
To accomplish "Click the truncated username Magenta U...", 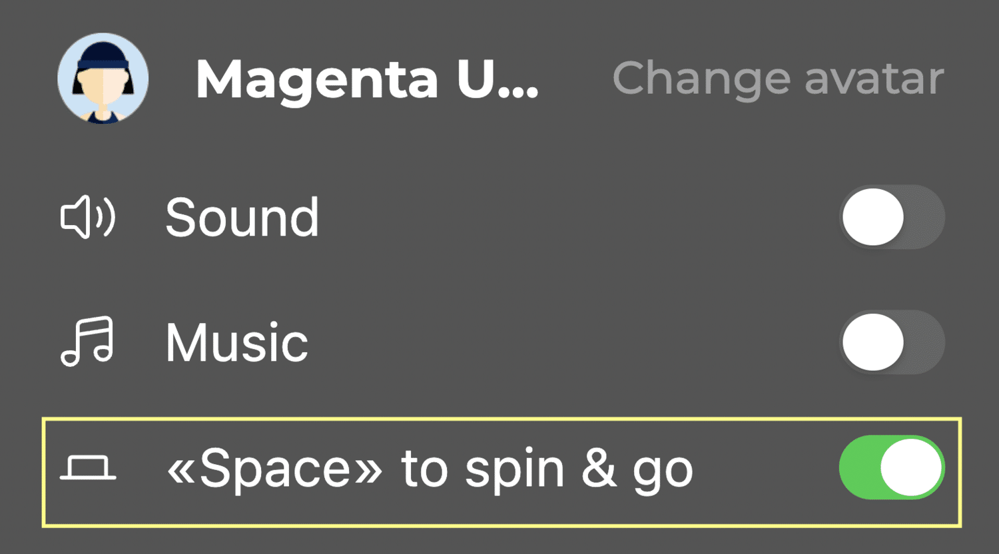I will (x=367, y=80).
